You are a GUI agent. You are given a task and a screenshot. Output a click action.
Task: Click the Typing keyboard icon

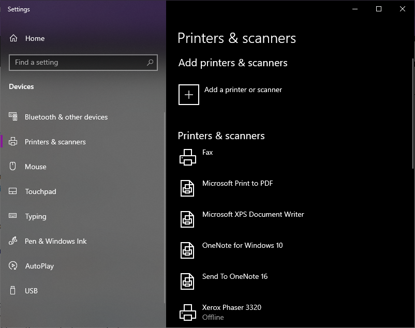[x=13, y=216]
